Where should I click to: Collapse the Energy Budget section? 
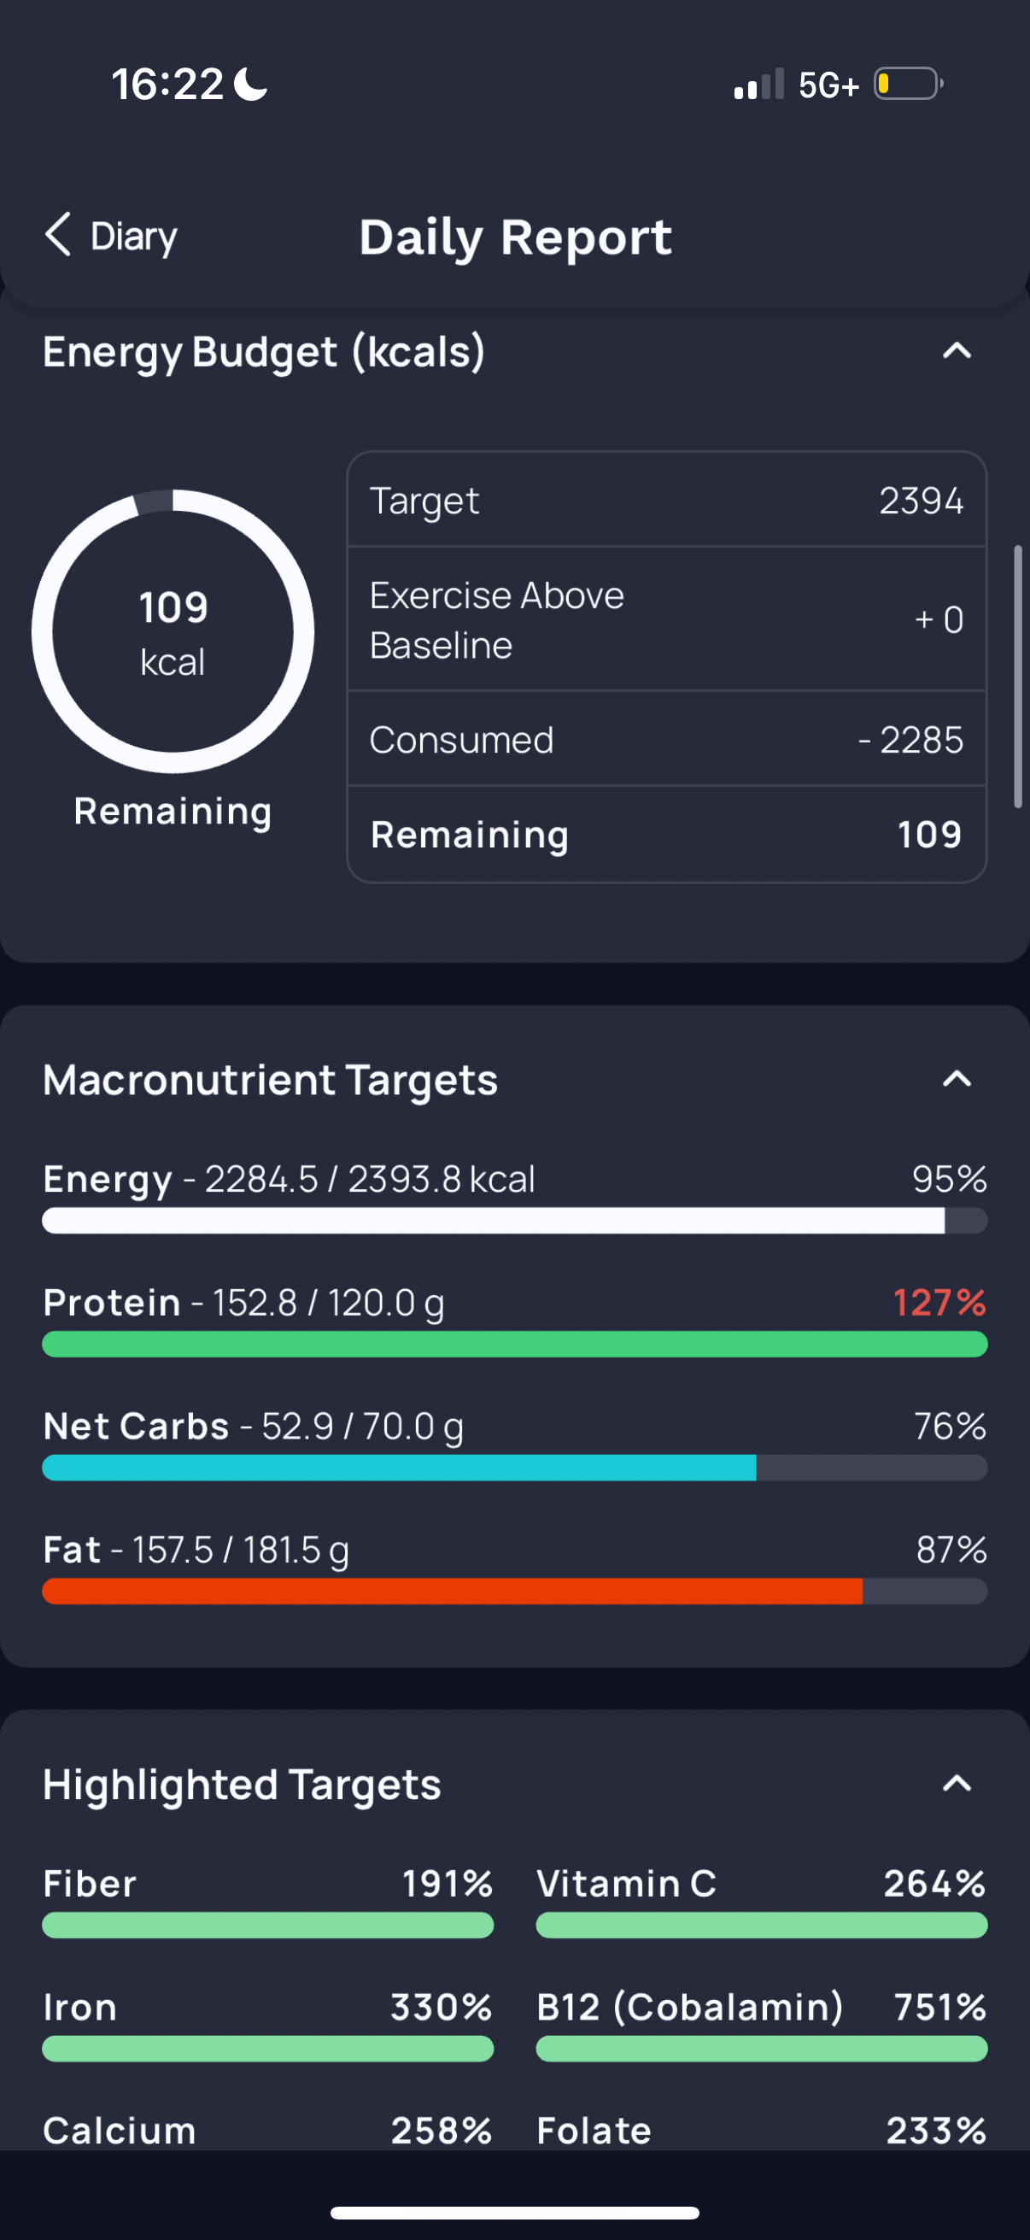(x=957, y=350)
